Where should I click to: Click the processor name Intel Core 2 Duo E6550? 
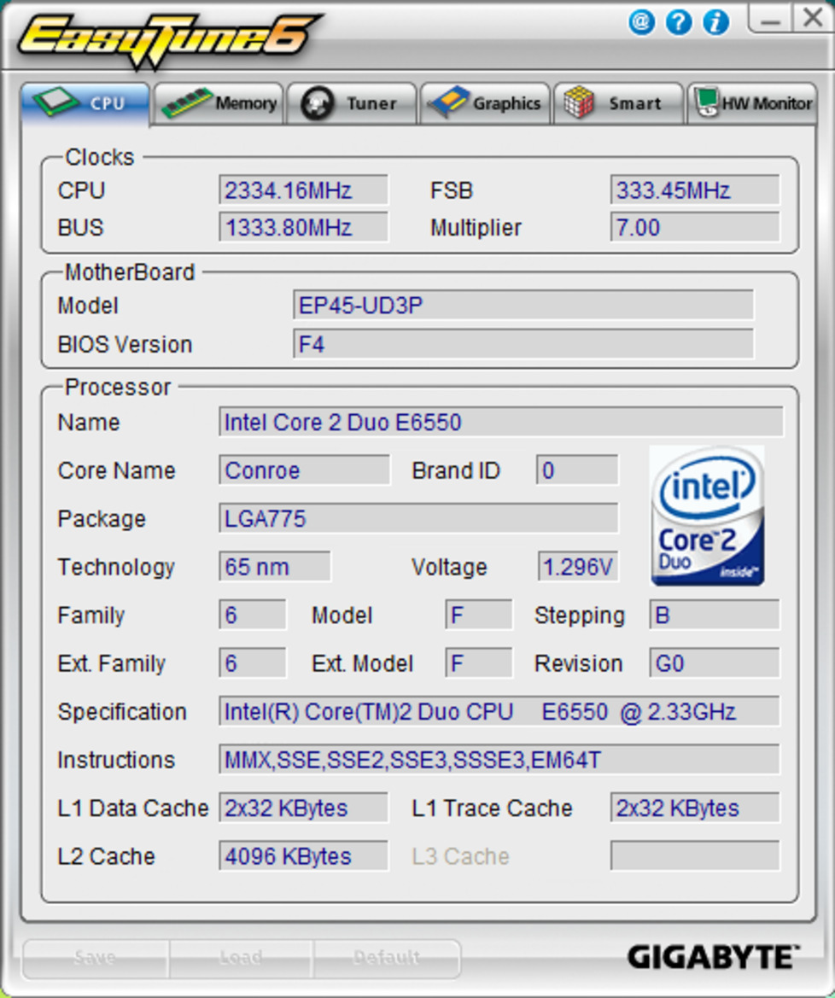(501, 422)
